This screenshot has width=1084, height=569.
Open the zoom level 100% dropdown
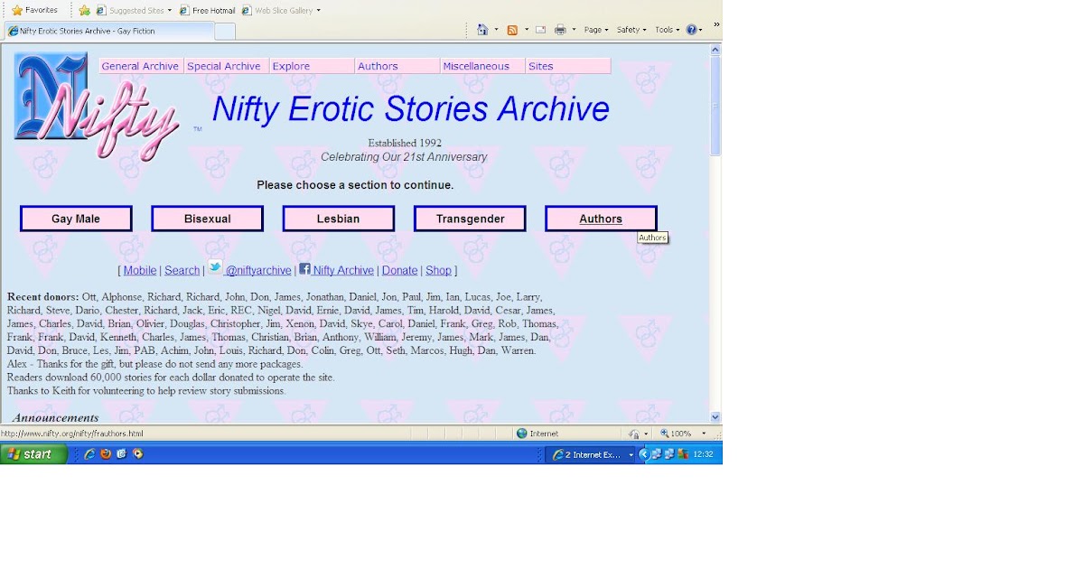click(x=683, y=434)
